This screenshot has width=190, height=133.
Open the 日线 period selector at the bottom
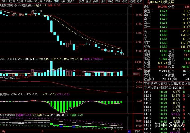pos(138,131)
